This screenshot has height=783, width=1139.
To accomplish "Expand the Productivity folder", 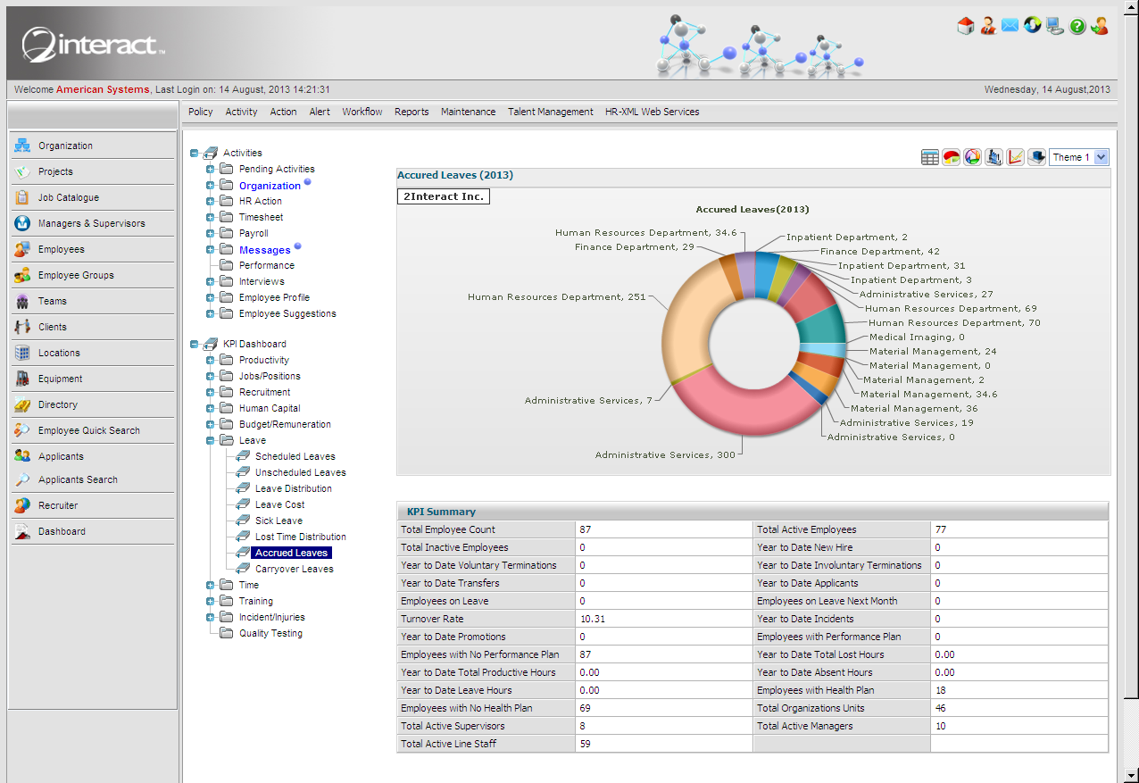I will coord(211,360).
